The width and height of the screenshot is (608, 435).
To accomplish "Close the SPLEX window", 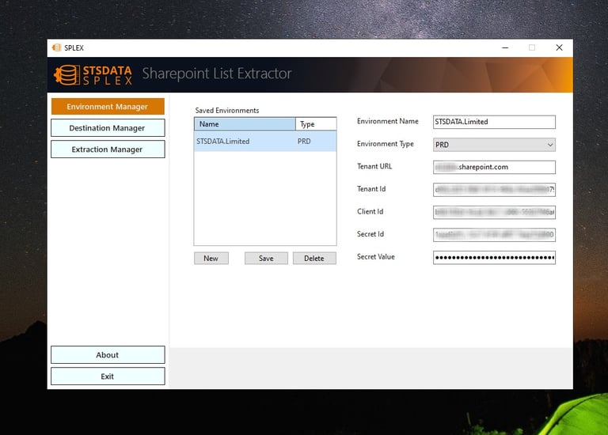I will click(x=559, y=47).
